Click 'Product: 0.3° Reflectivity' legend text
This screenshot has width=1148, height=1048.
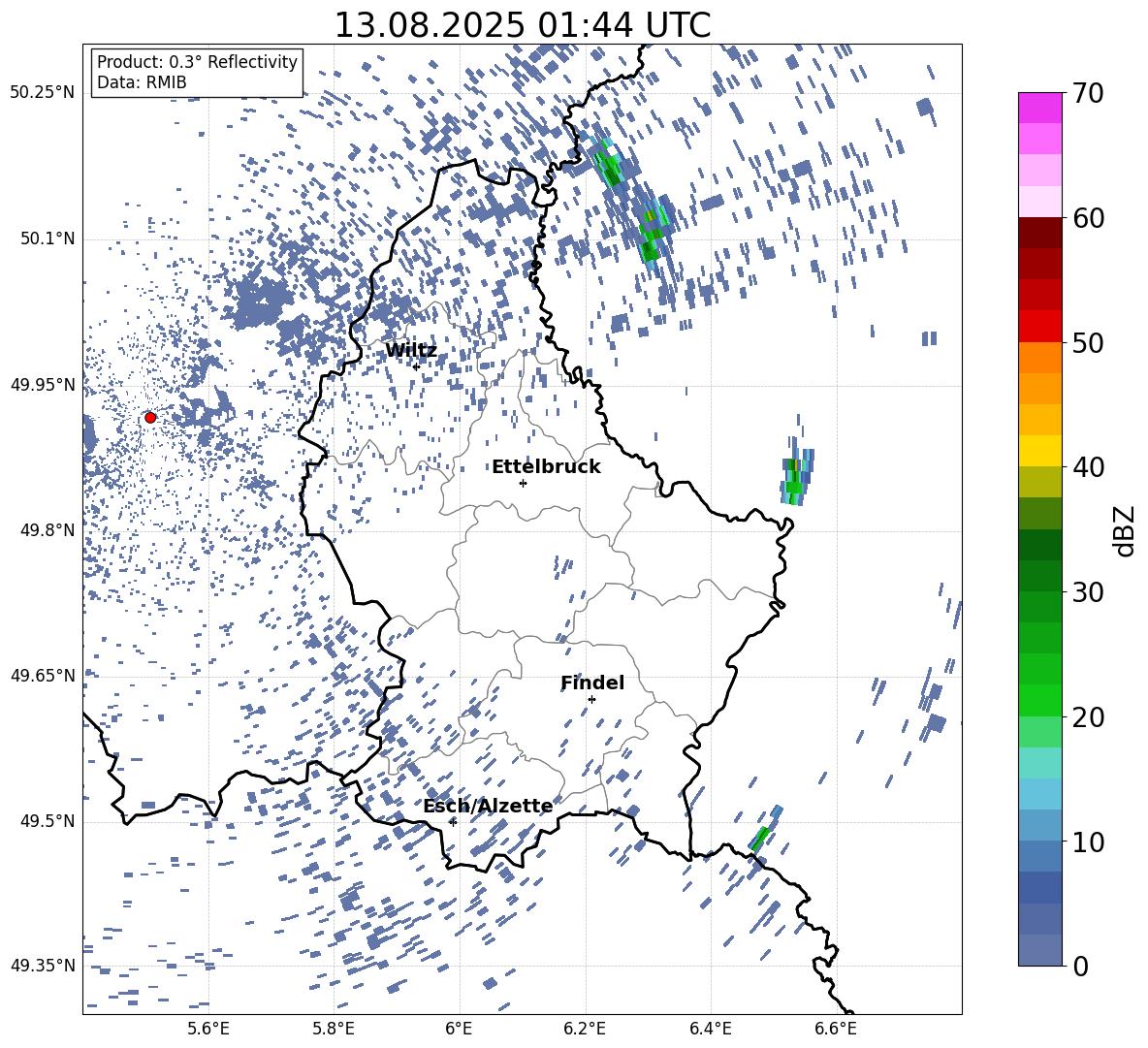197,61
